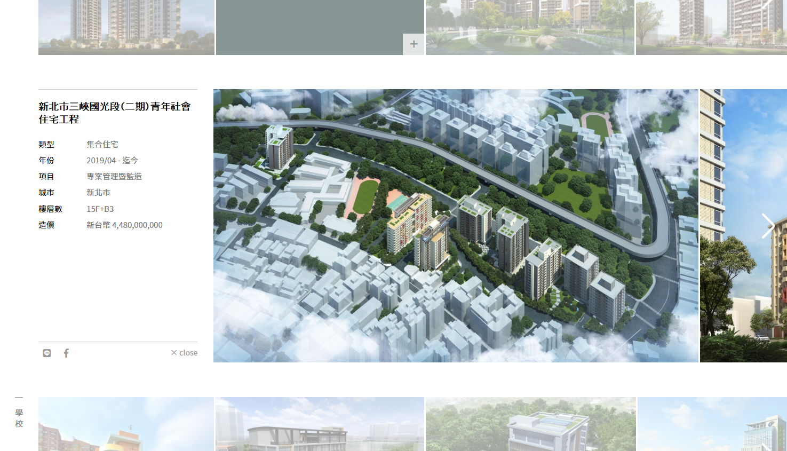Select the project title 新北市三峽國光段
787x451 pixels.
tap(114, 113)
